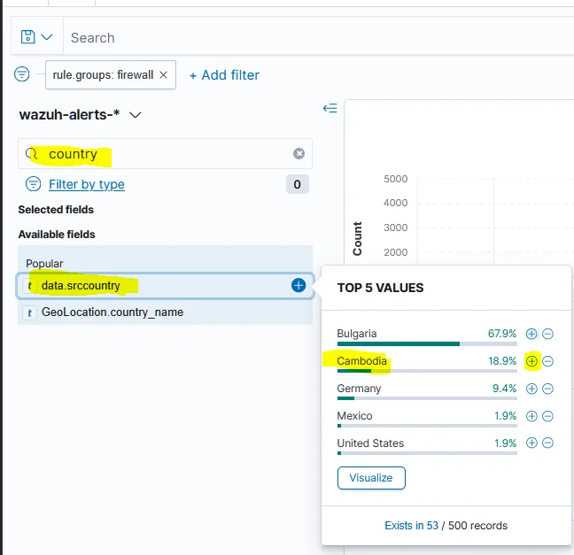The height and width of the screenshot is (555, 574).
Task: Remove the rule.groups: firewall filter
Action: tap(164, 75)
